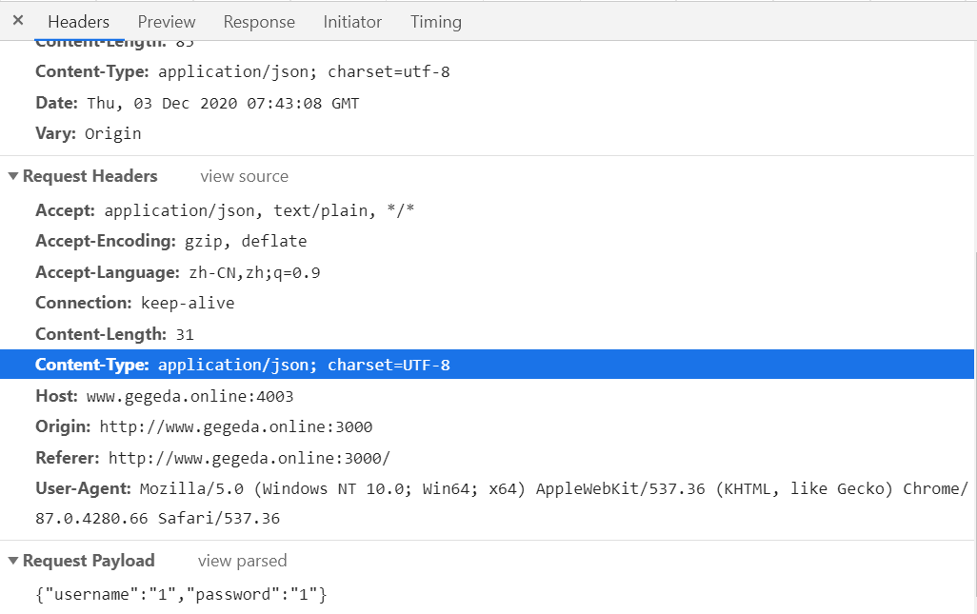
Task: Select the User-Agent header text
Action: point(381,488)
